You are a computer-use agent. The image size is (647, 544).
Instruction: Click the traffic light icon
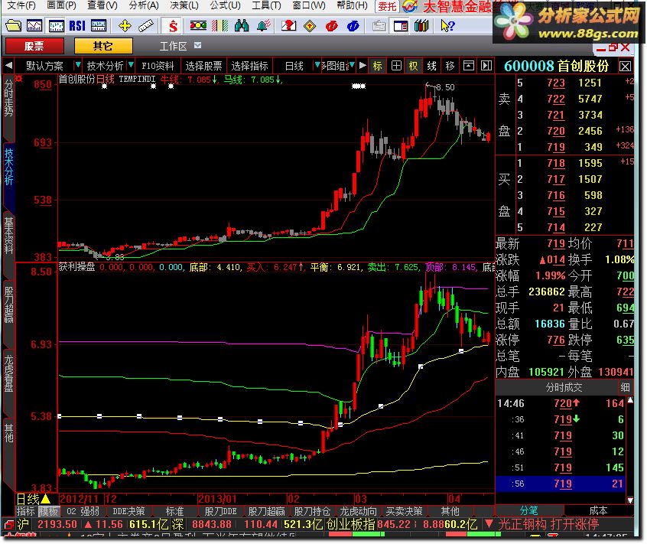198,26
